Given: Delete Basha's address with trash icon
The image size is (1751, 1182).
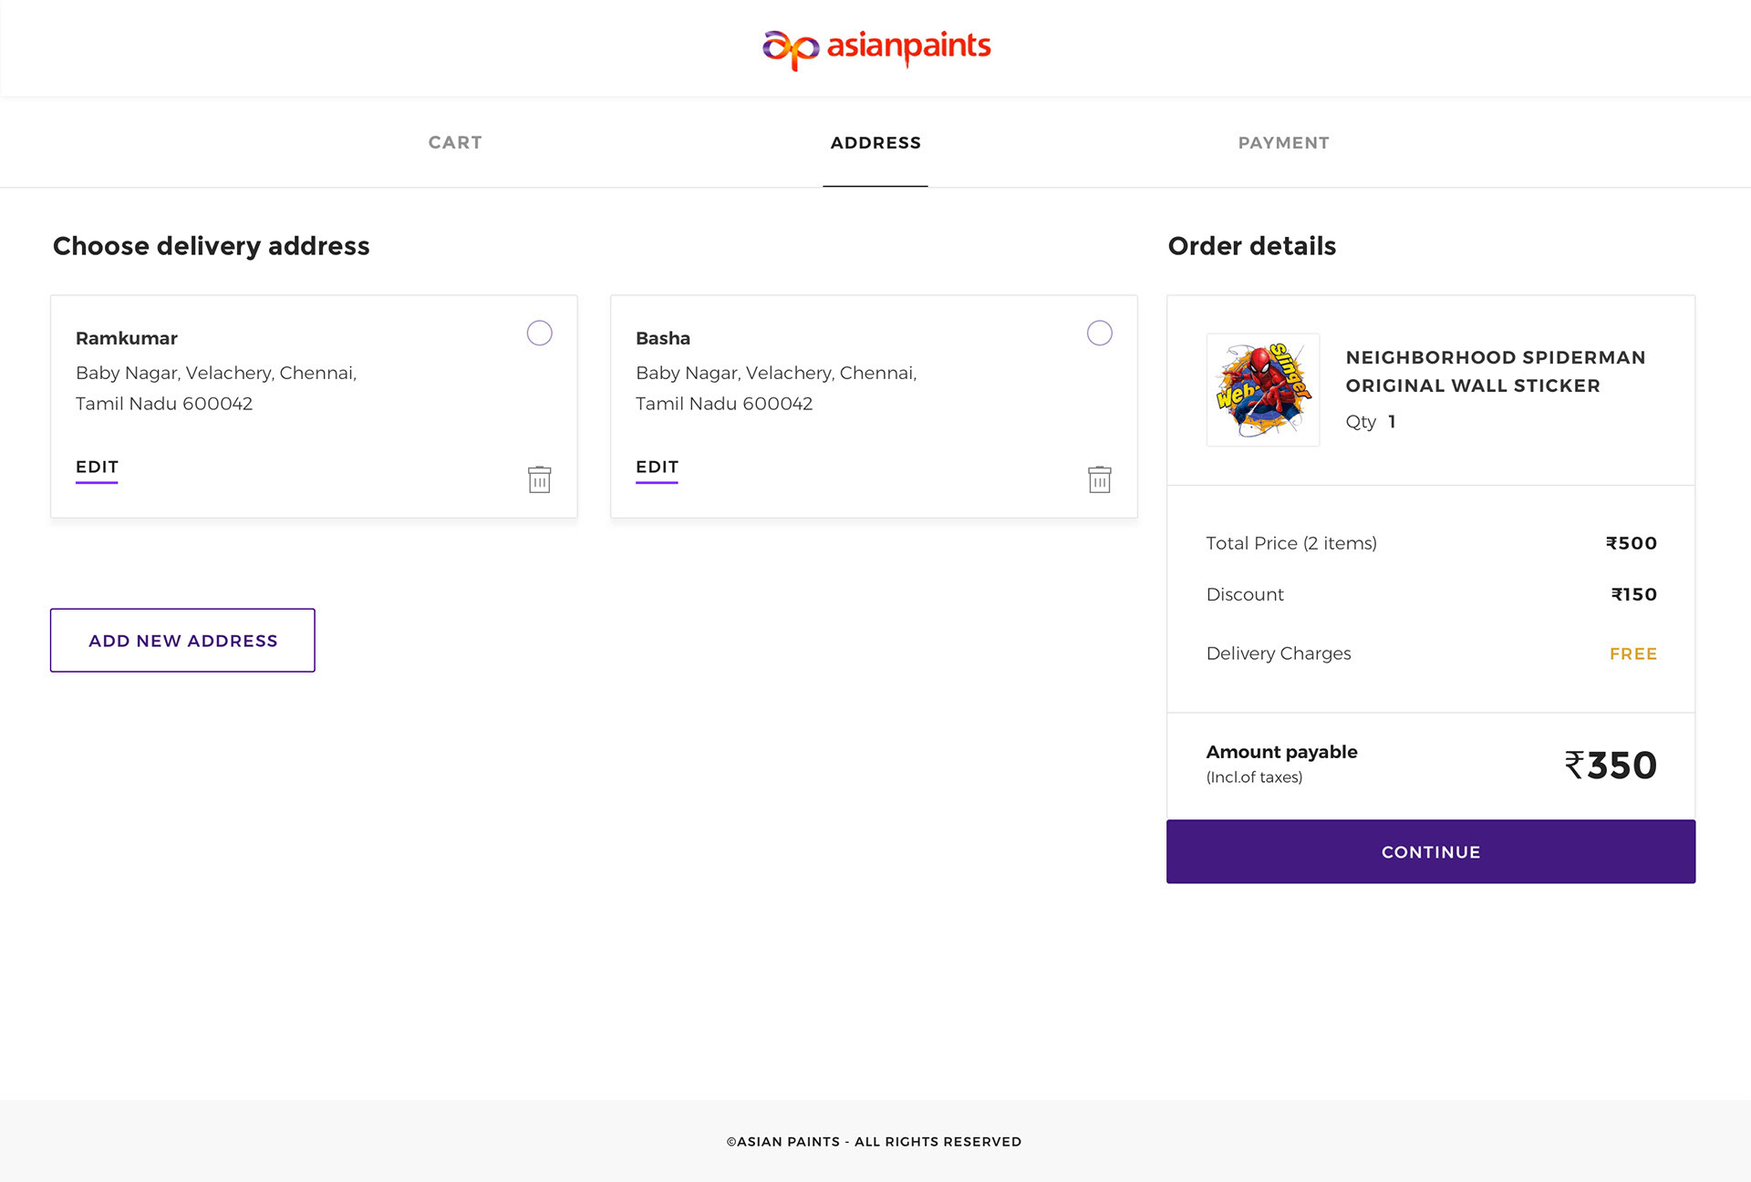Looking at the screenshot, I should (1099, 479).
